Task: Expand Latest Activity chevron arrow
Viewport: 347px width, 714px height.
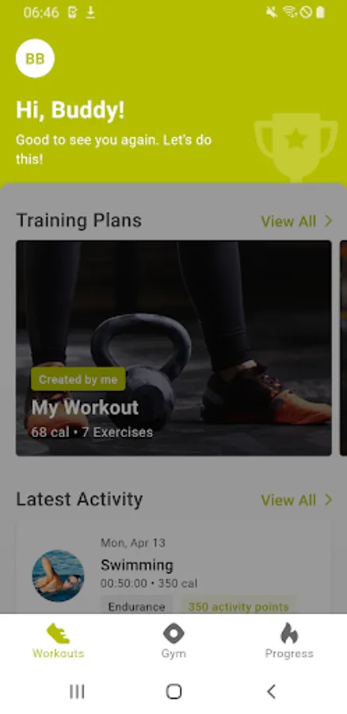Action: [x=328, y=500]
